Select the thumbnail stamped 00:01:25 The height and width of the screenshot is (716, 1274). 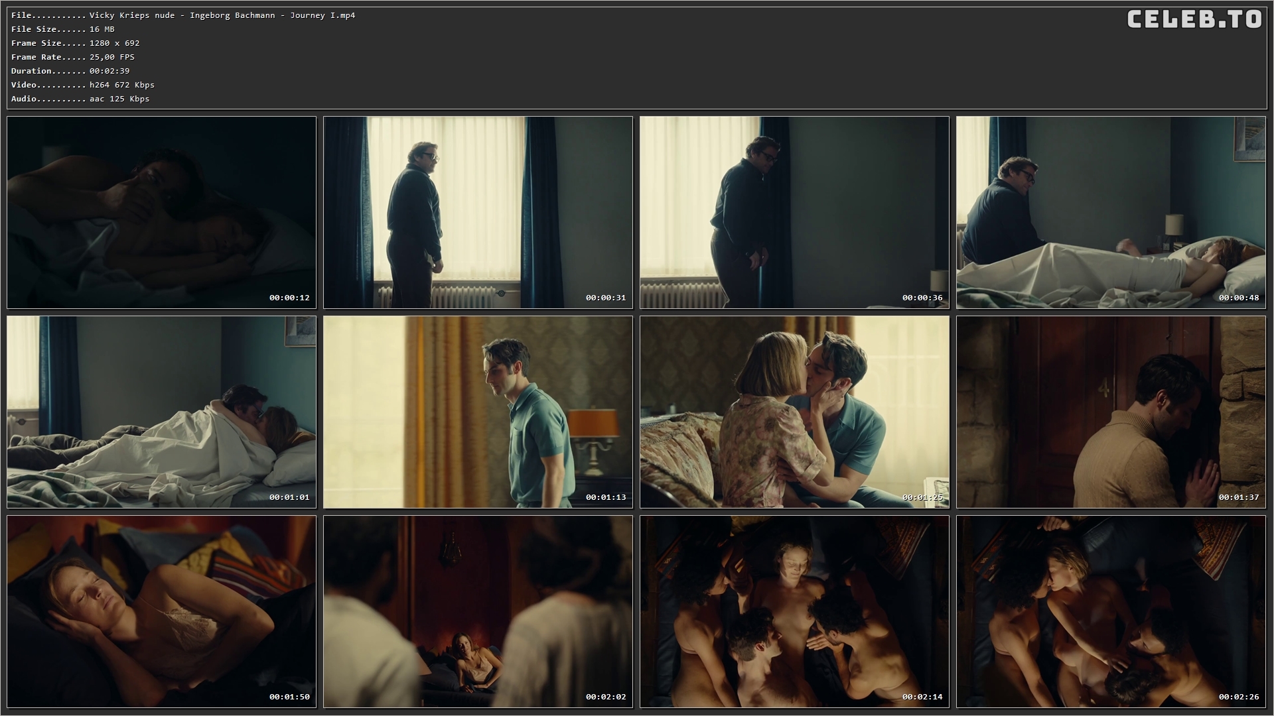[794, 412]
